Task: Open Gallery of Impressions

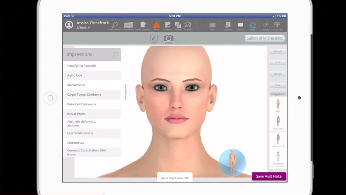Action: tap(265, 38)
